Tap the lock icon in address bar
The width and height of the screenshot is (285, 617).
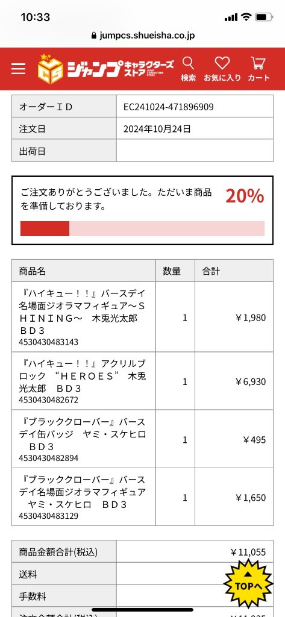pos(93,36)
